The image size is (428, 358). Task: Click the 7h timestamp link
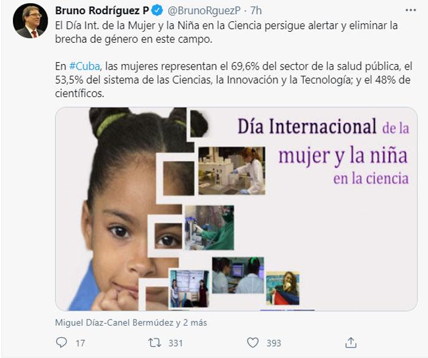(256, 10)
